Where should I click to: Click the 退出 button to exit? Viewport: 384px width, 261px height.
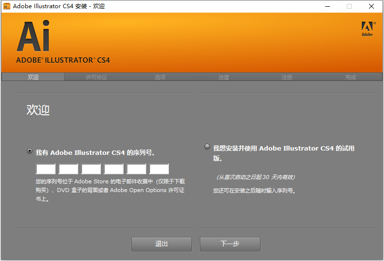pos(162,244)
